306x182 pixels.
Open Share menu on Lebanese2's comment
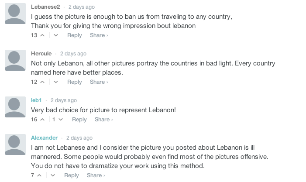(99, 35)
